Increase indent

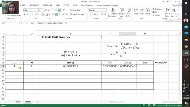click(x=66, y=15)
